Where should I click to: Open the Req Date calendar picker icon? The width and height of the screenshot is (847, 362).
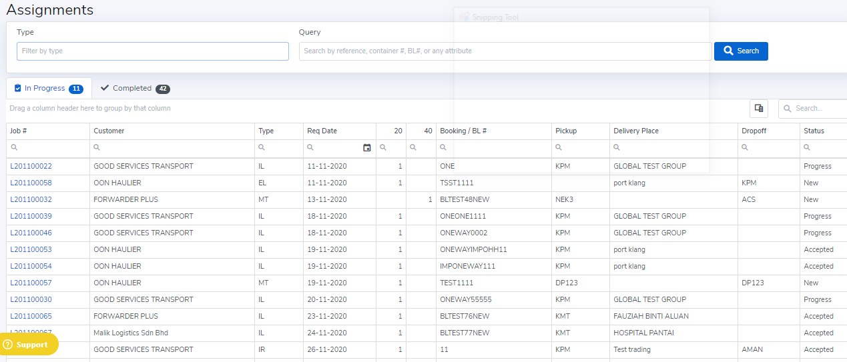(366, 148)
